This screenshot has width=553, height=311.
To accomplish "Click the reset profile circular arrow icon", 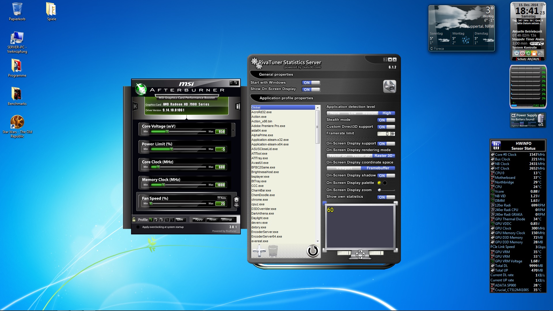I will click(x=313, y=251).
